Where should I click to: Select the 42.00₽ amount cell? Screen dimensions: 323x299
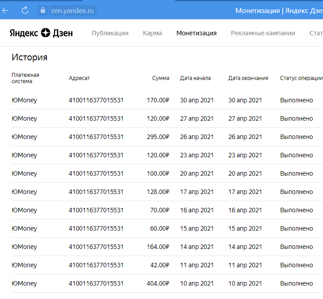point(159,265)
